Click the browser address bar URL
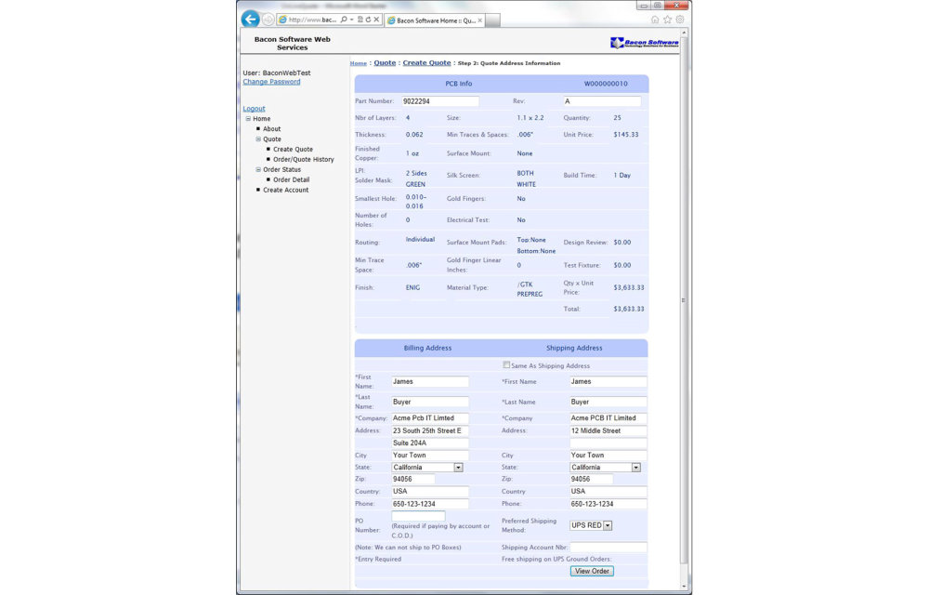The image size is (929, 595). (313, 20)
